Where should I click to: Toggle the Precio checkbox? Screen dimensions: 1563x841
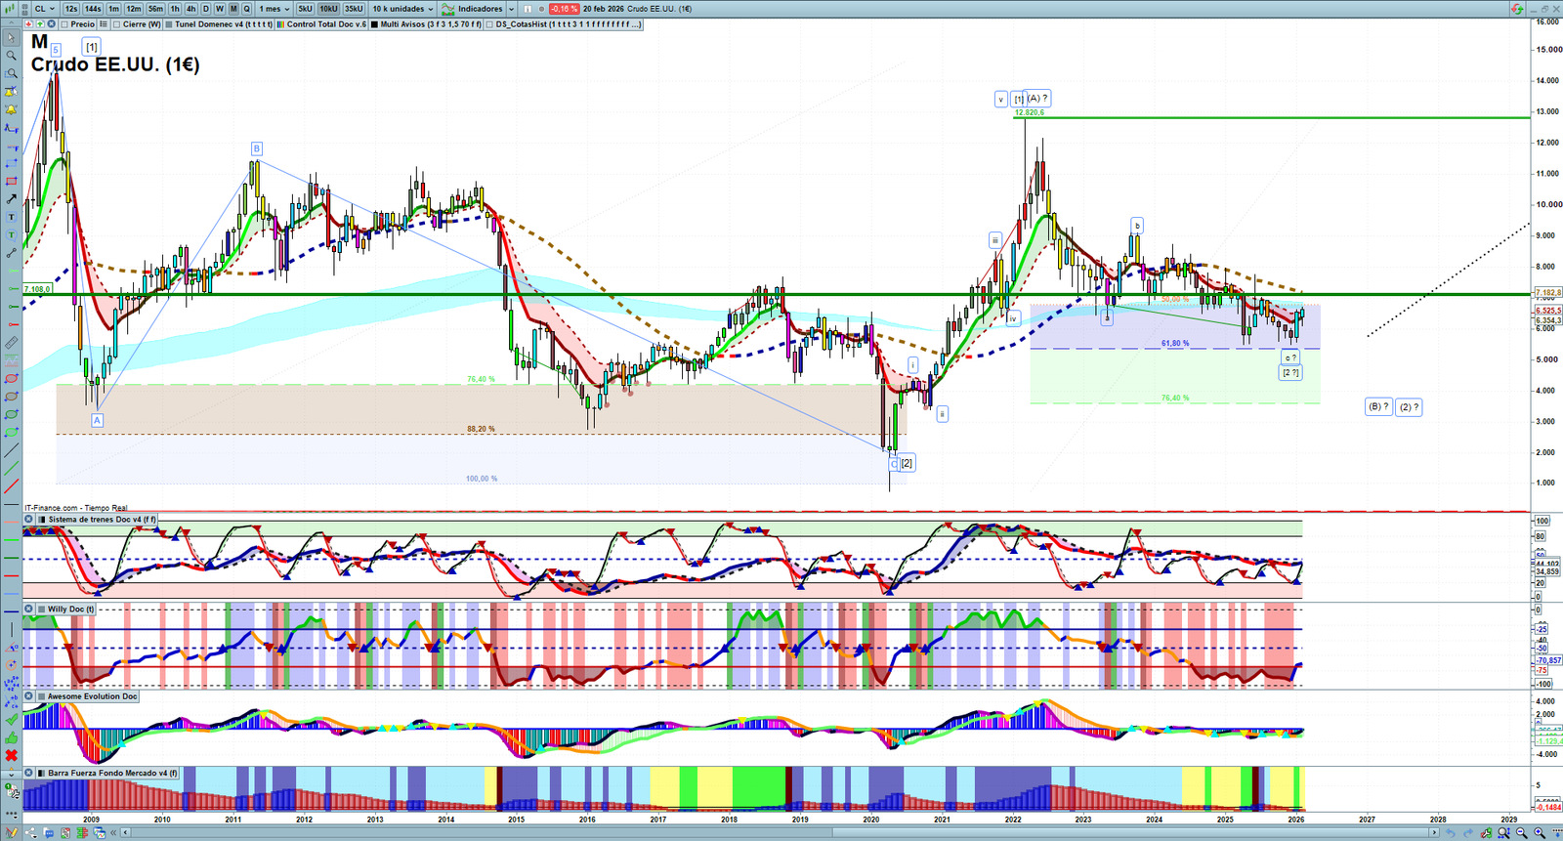click(x=64, y=24)
